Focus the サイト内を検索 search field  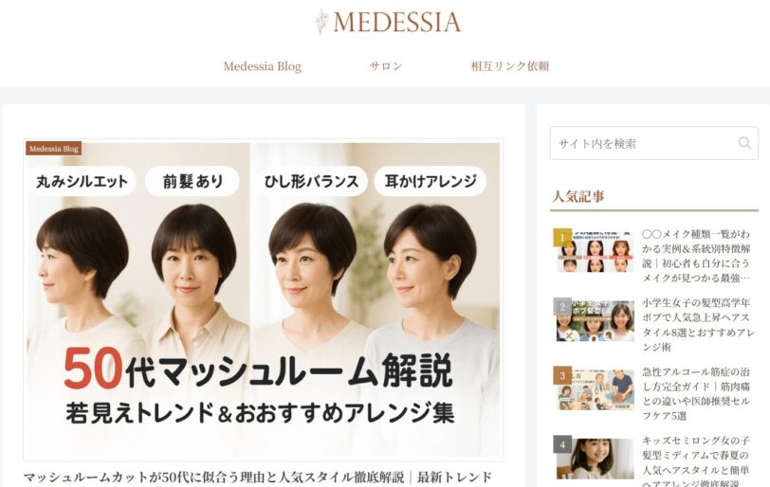pos(653,143)
